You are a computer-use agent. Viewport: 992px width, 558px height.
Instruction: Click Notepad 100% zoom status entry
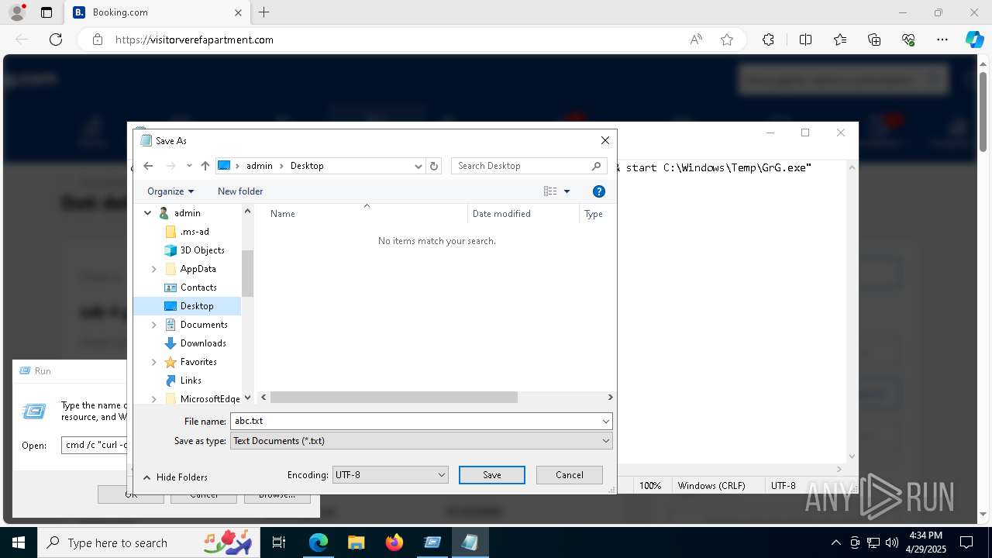point(650,486)
